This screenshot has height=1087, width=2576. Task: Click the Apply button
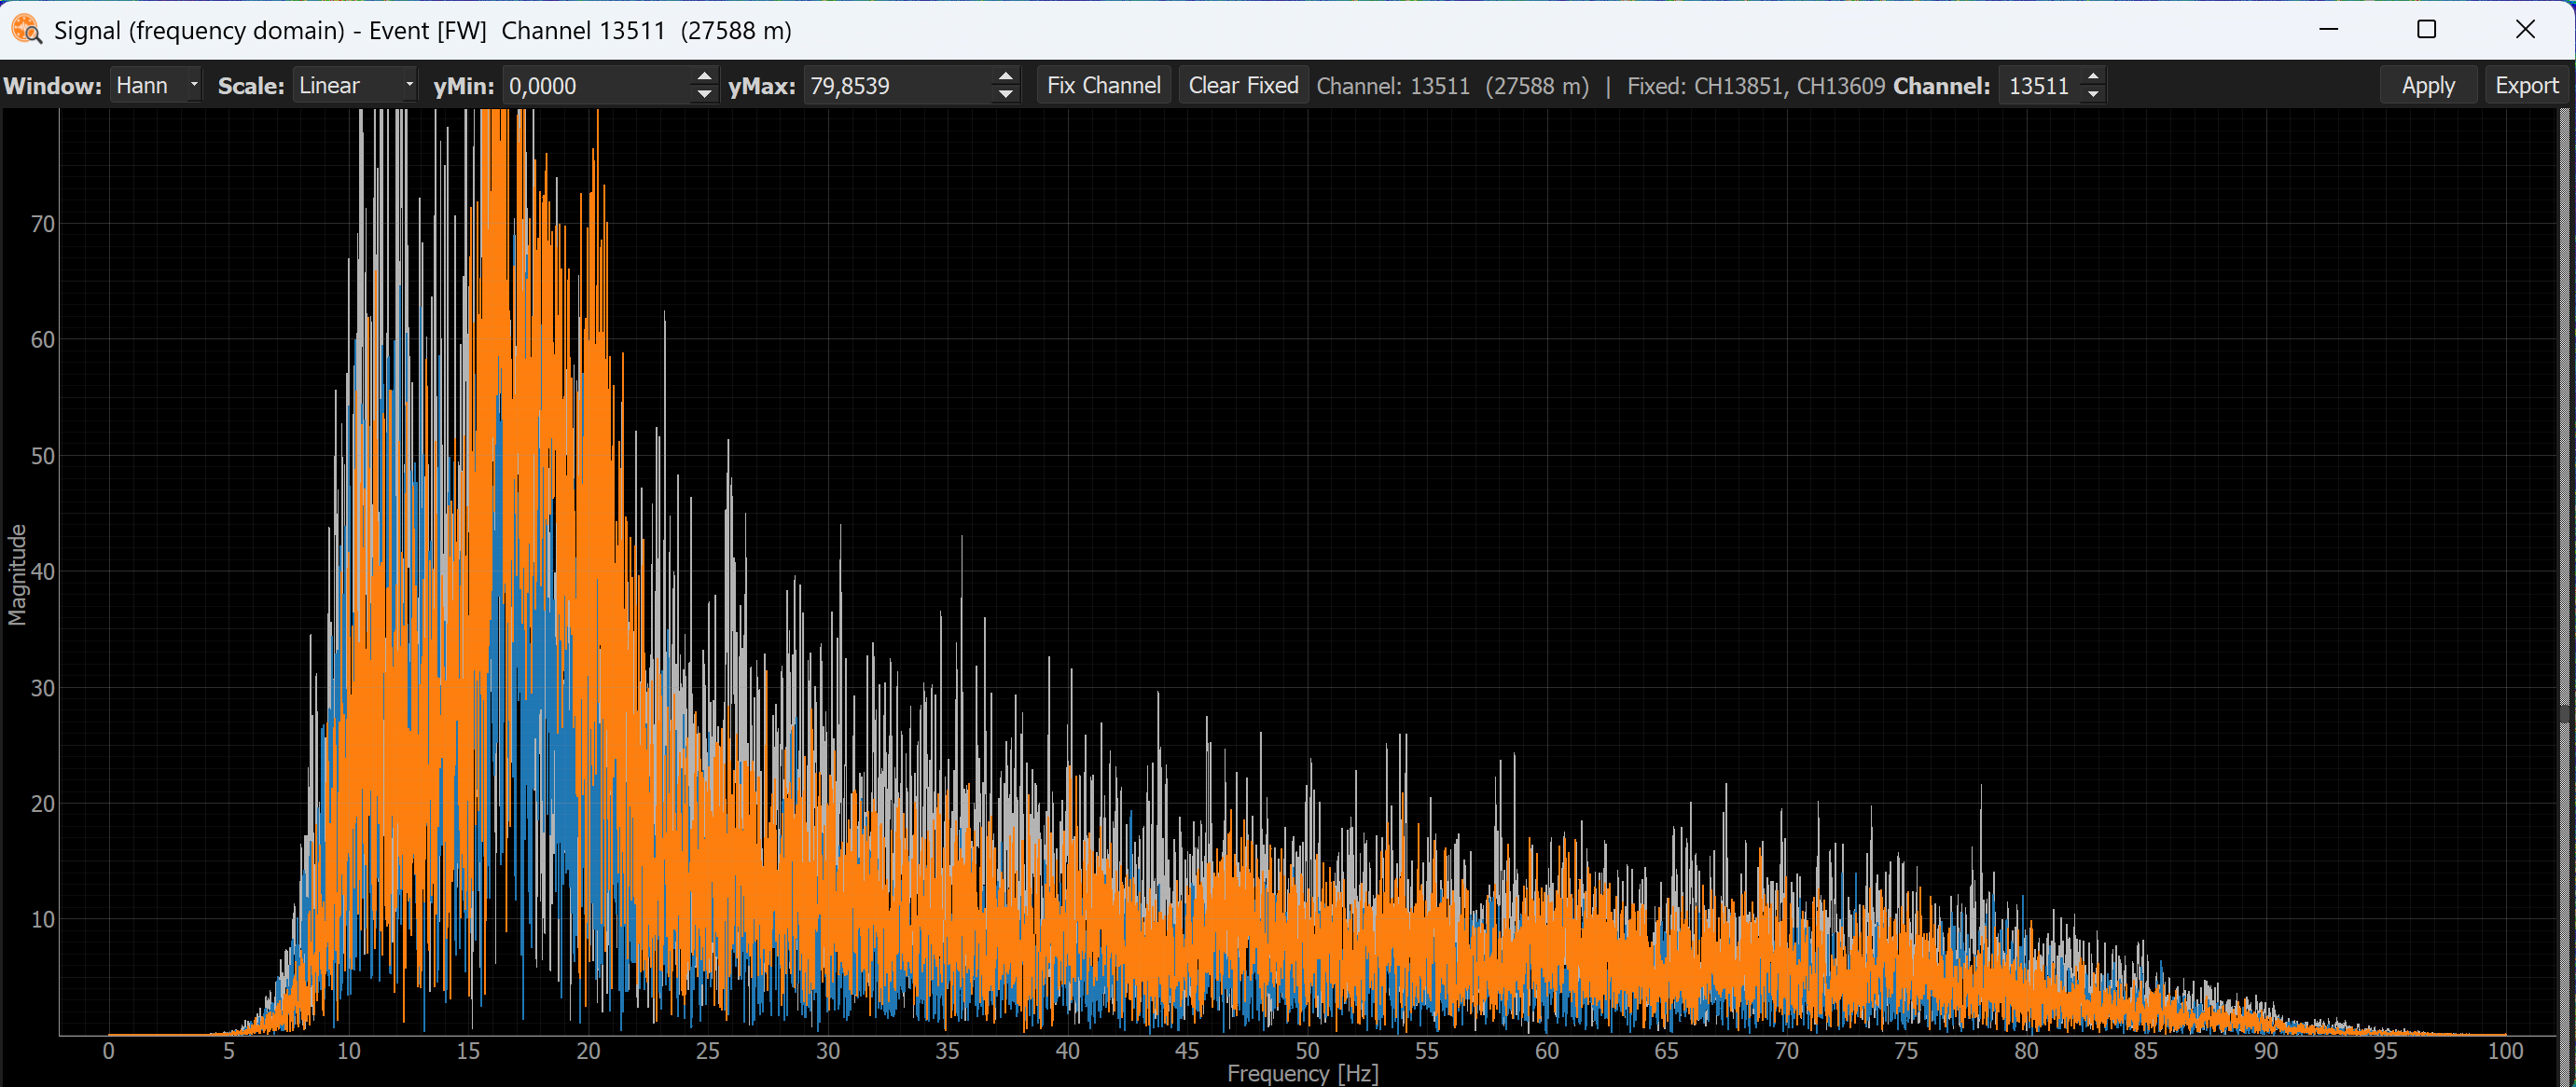2427,86
